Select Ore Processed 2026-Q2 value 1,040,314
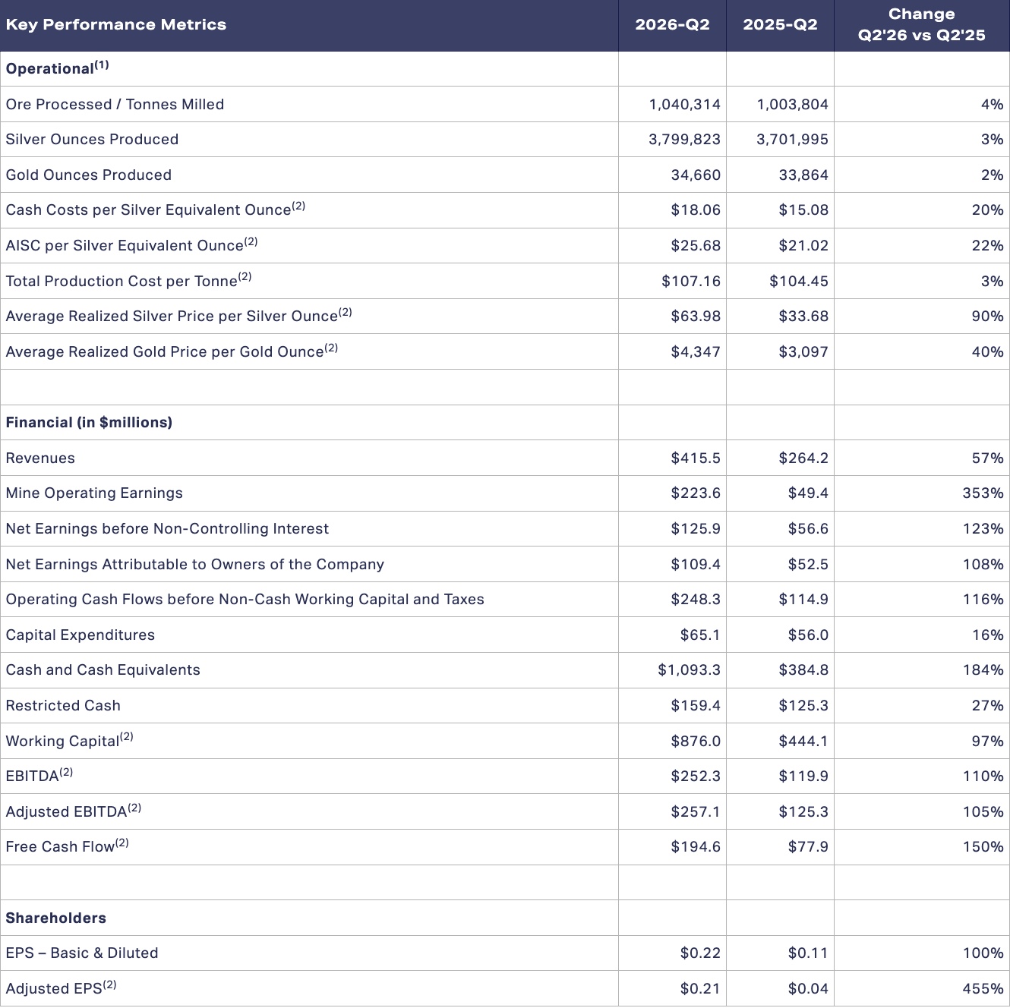 pos(684,104)
